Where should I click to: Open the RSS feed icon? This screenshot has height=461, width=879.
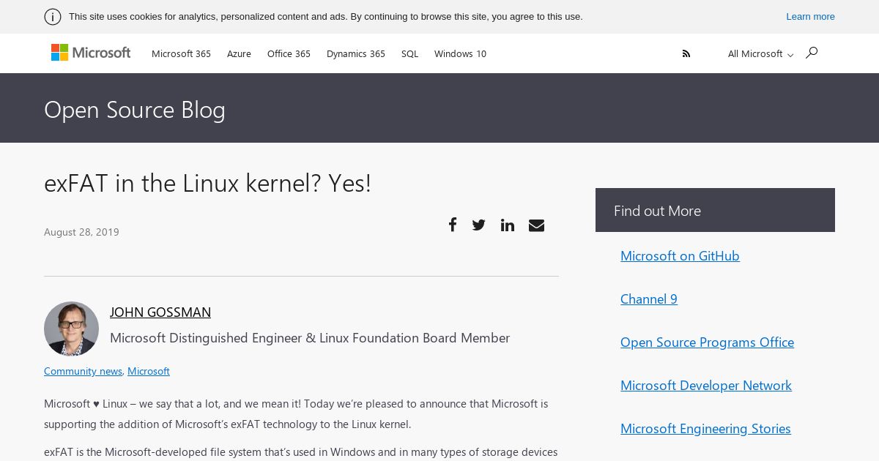click(686, 53)
